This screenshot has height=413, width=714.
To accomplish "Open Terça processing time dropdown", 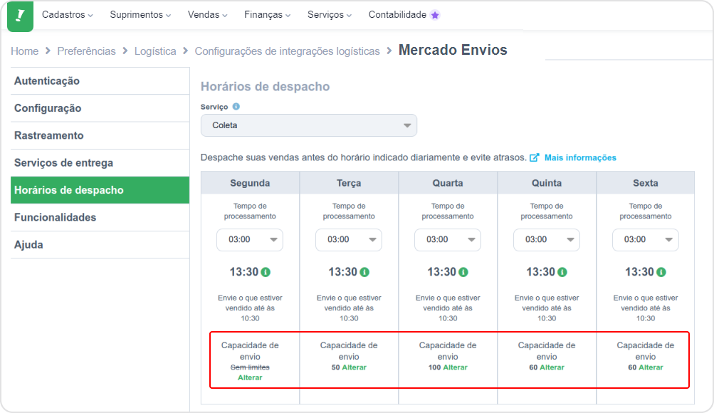I will pyautogui.click(x=349, y=239).
